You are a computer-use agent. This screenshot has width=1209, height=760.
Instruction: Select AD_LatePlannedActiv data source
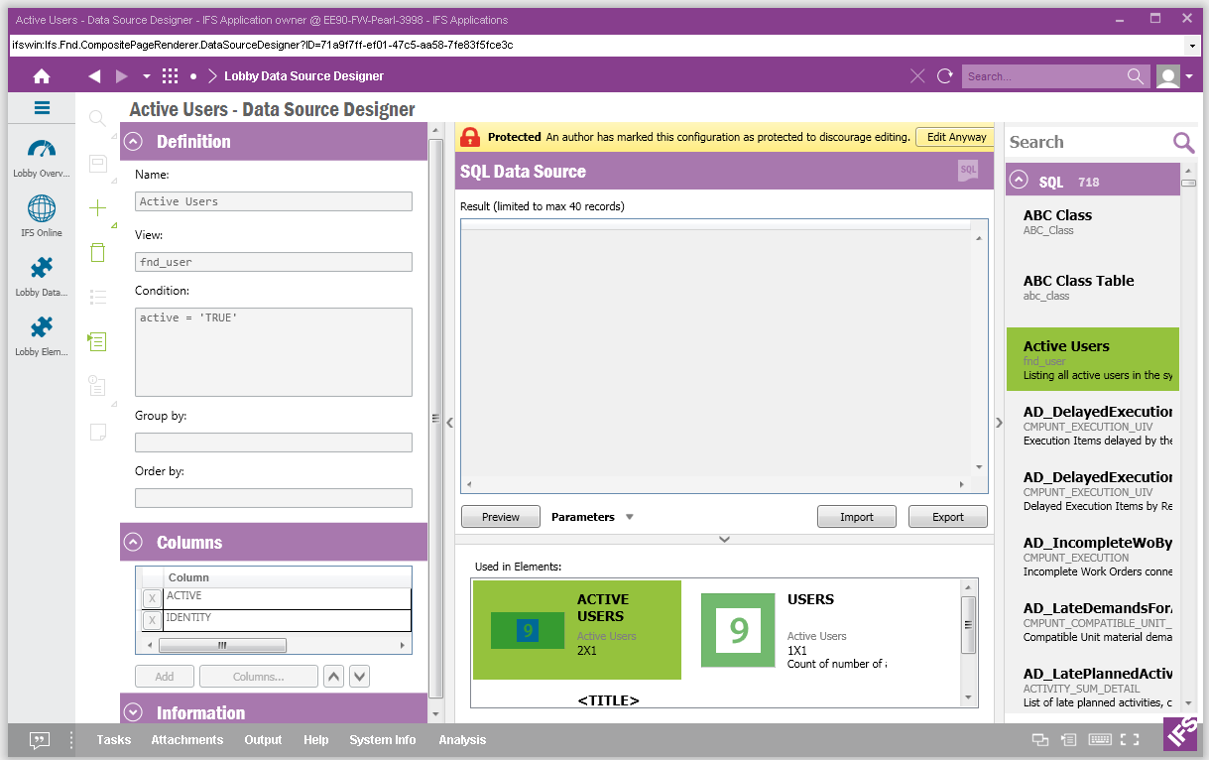click(1092, 688)
